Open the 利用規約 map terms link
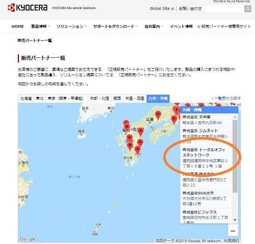This screenshot has height=244, width=255. tap(232, 240)
